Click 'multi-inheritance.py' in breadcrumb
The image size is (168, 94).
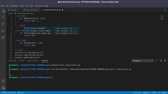(x=25, y=13)
